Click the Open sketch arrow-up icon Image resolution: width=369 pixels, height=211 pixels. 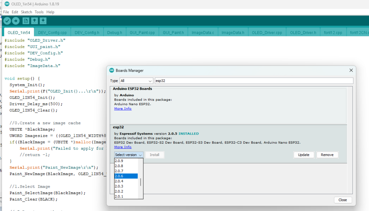tap(34, 21)
